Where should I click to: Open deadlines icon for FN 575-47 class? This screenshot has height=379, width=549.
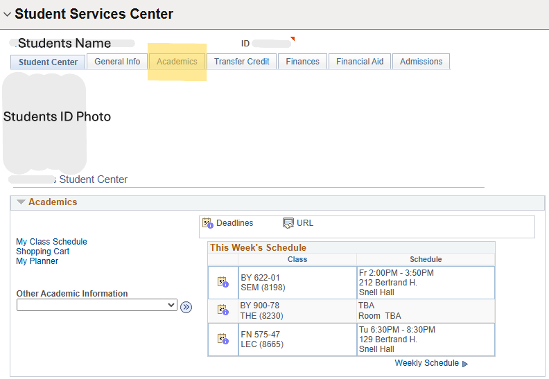coord(223,339)
